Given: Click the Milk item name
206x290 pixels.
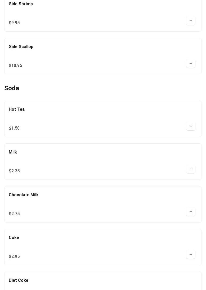Looking at the screenshot, I should coord(13,152).
